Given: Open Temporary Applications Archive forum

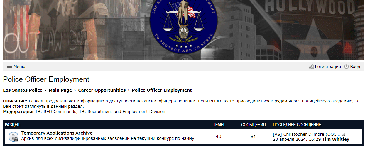Looking at the screenshot, I should tap(57, 133).
